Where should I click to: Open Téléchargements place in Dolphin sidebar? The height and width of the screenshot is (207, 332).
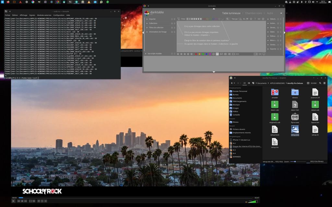click(x=240, y=101)
